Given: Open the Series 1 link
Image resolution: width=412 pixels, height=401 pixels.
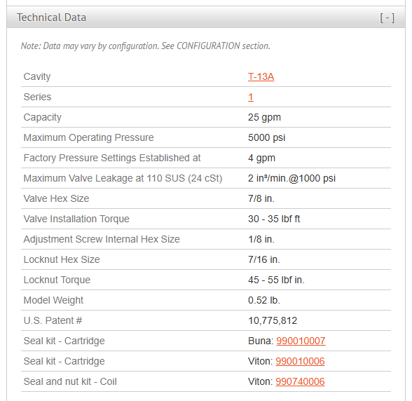Looking at the screenshot, I should [x=251, y=97].
